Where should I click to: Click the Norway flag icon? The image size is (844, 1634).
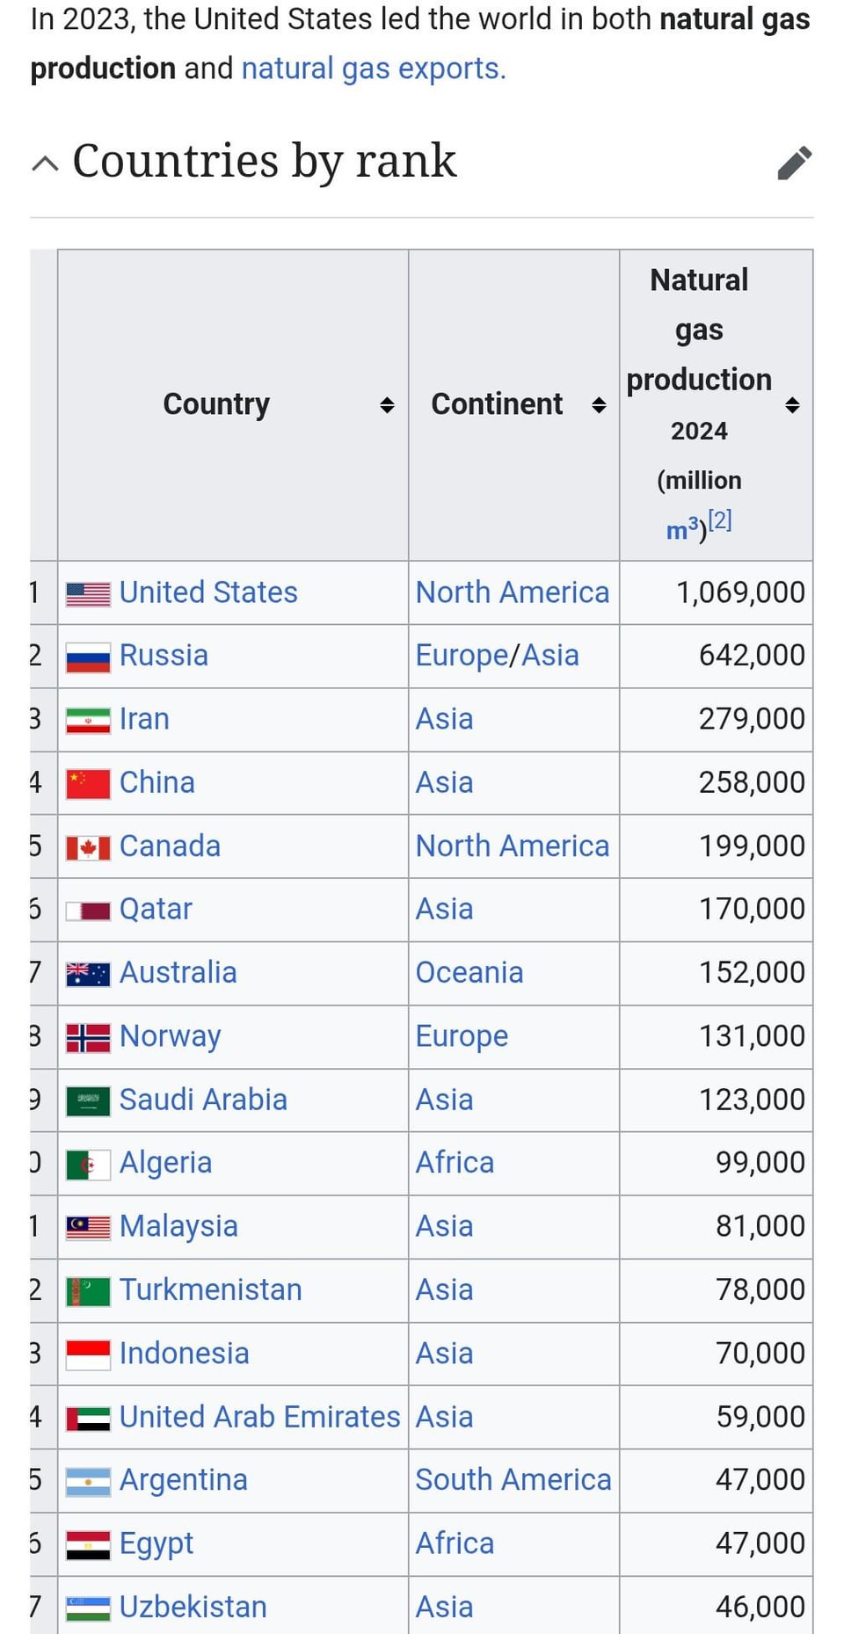pyautogui.click(x=89, y=1037)
